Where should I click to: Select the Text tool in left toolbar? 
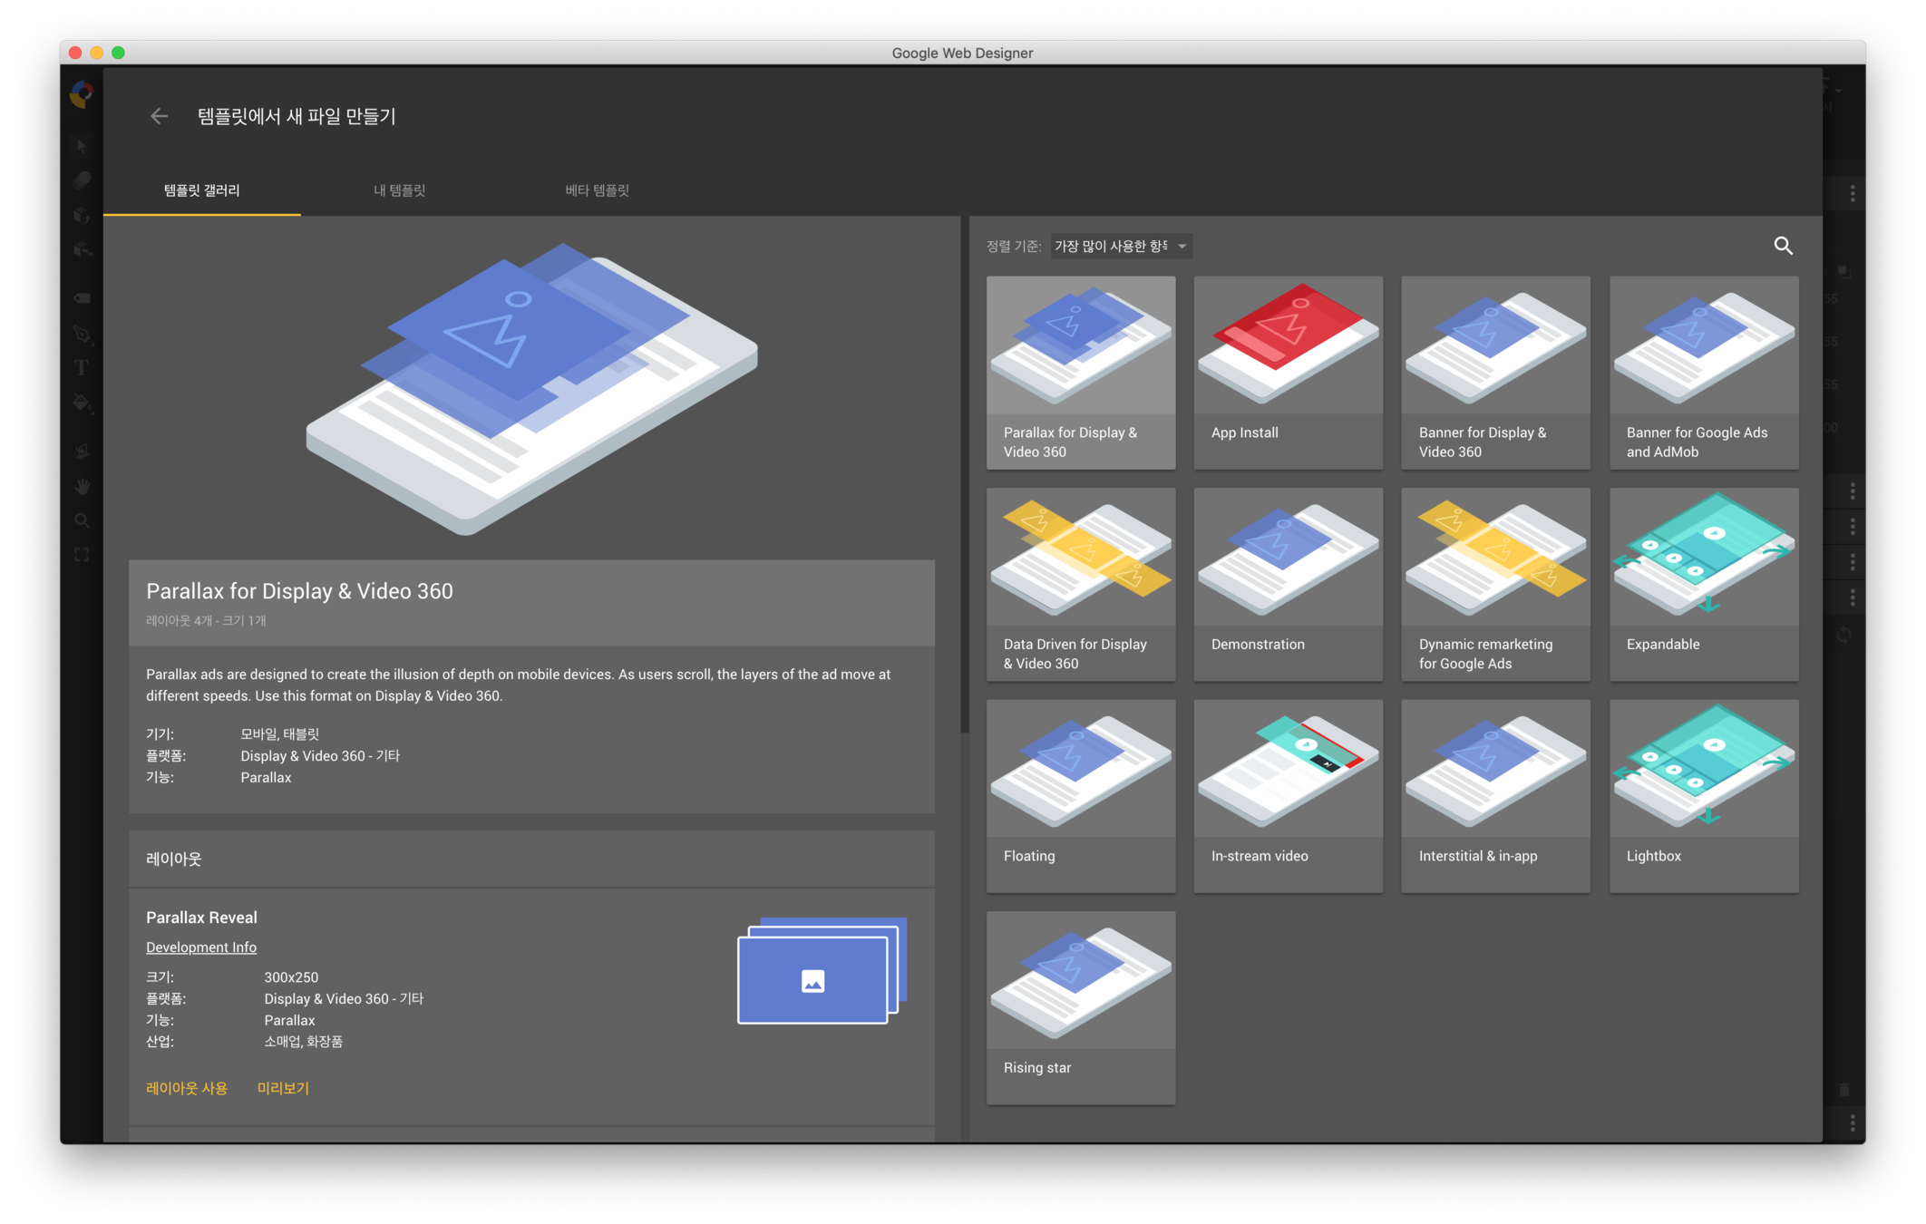click(82, 367)
